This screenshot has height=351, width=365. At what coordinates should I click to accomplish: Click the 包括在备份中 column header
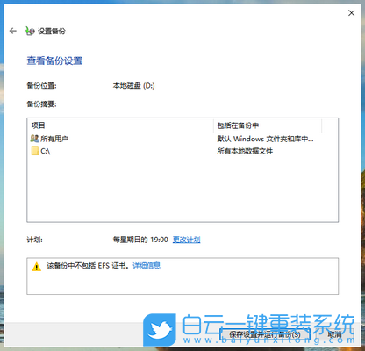(x=268, y=125)
